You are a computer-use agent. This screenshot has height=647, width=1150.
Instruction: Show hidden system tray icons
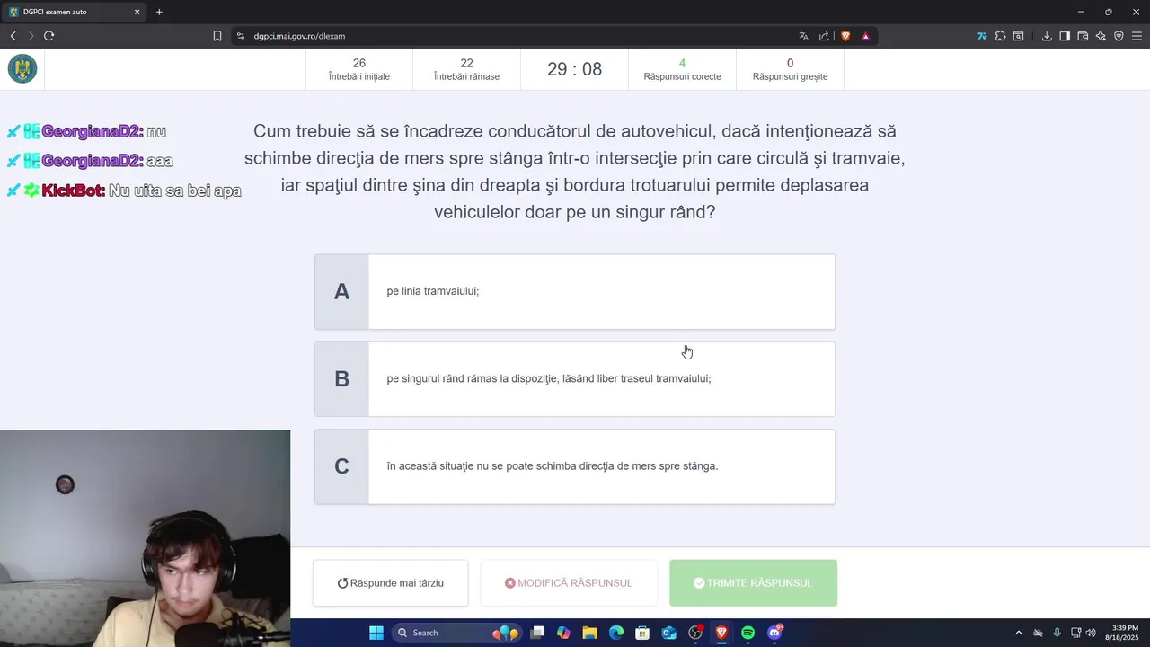click(x=1018, y=633)
